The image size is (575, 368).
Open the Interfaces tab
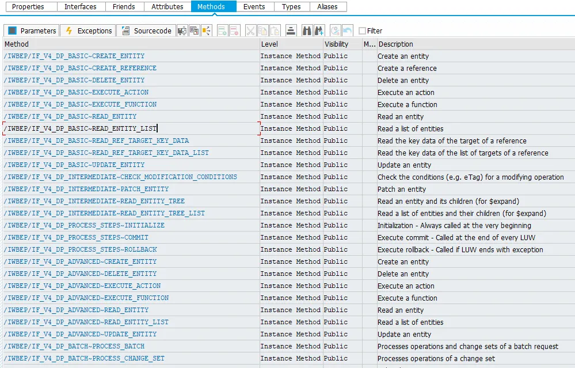point(81,7)
